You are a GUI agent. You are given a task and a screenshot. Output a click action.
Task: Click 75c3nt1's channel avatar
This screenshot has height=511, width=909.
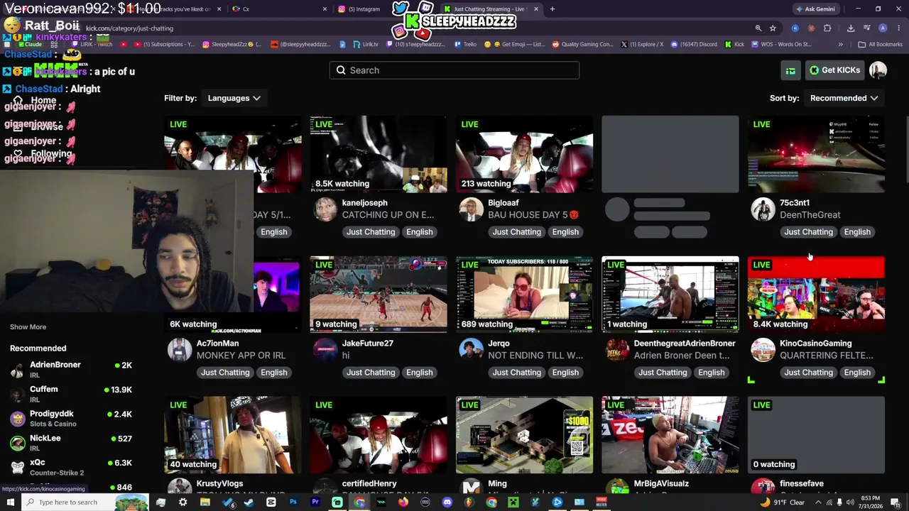click(763, 209)
